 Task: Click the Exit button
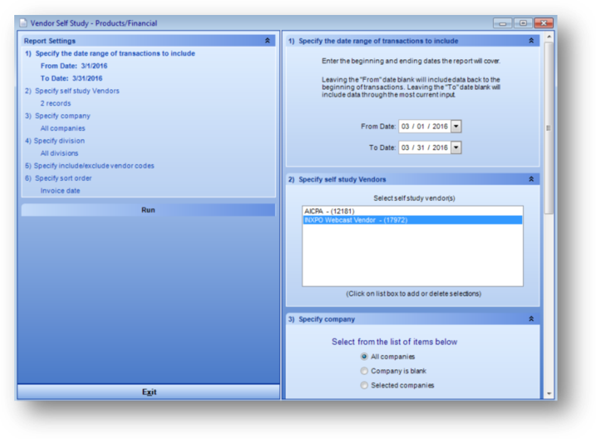(149, 392)
